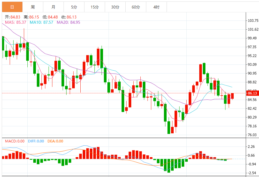Switch to the 周 weekly tab
The image size is (259, 177).
pos(33,7)
